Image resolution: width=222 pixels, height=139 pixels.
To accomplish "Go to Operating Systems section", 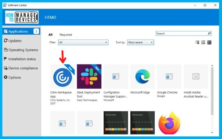I will (x=21, y=50).
